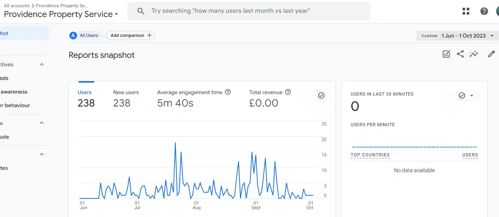Click the green data quality checkmark on the Users card
Viewport: 499px width, 217px height.
pyautogui.click(x=321, y=96)
